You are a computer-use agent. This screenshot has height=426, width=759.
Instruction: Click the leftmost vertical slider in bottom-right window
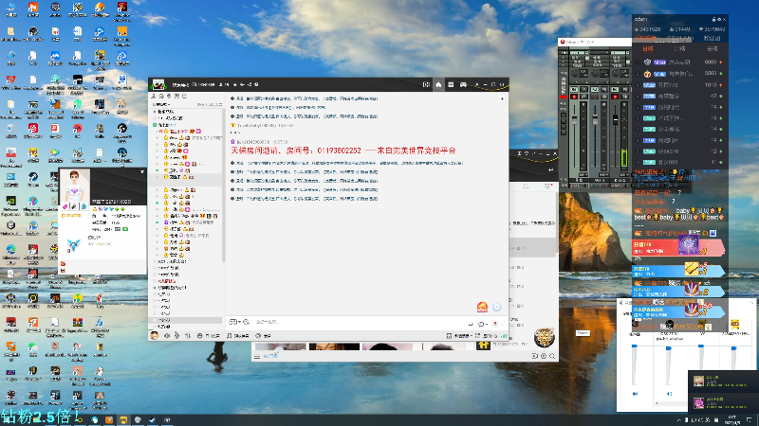click(x=634, y=364)
